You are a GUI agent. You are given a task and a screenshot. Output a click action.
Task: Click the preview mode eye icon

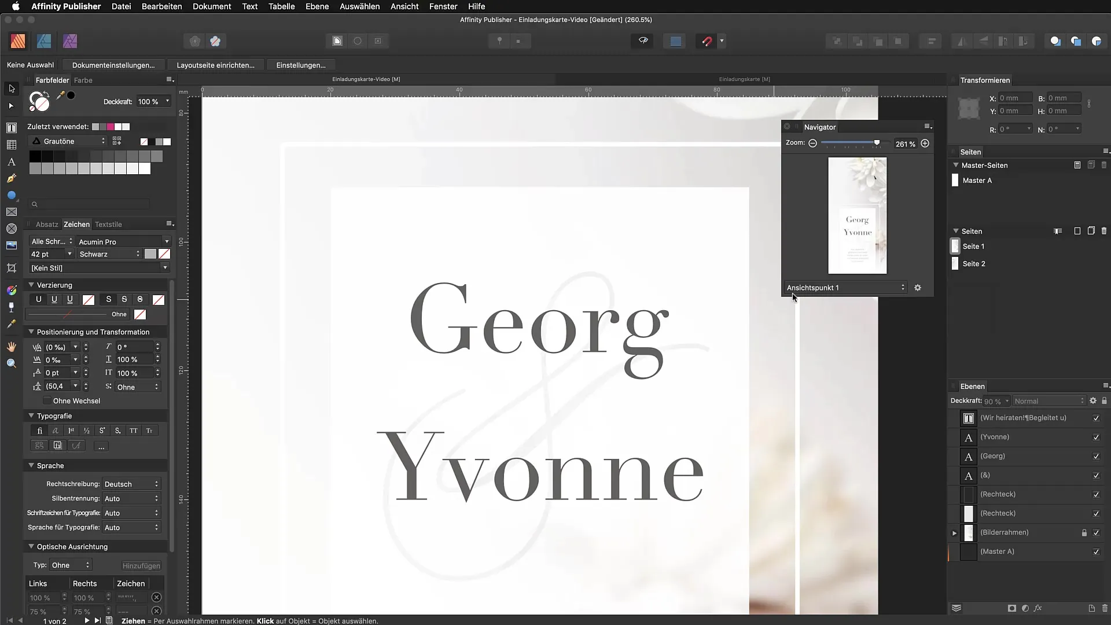pos(643,41)
